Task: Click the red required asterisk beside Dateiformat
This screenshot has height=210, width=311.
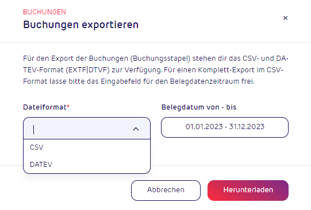Action: coord(68,106)
